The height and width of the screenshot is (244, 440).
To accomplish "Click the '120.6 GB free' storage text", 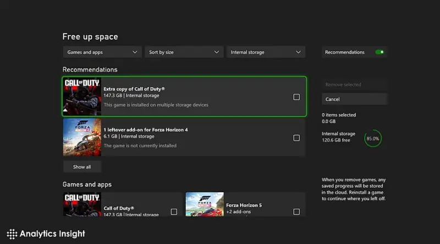I will tap(336, 140).
